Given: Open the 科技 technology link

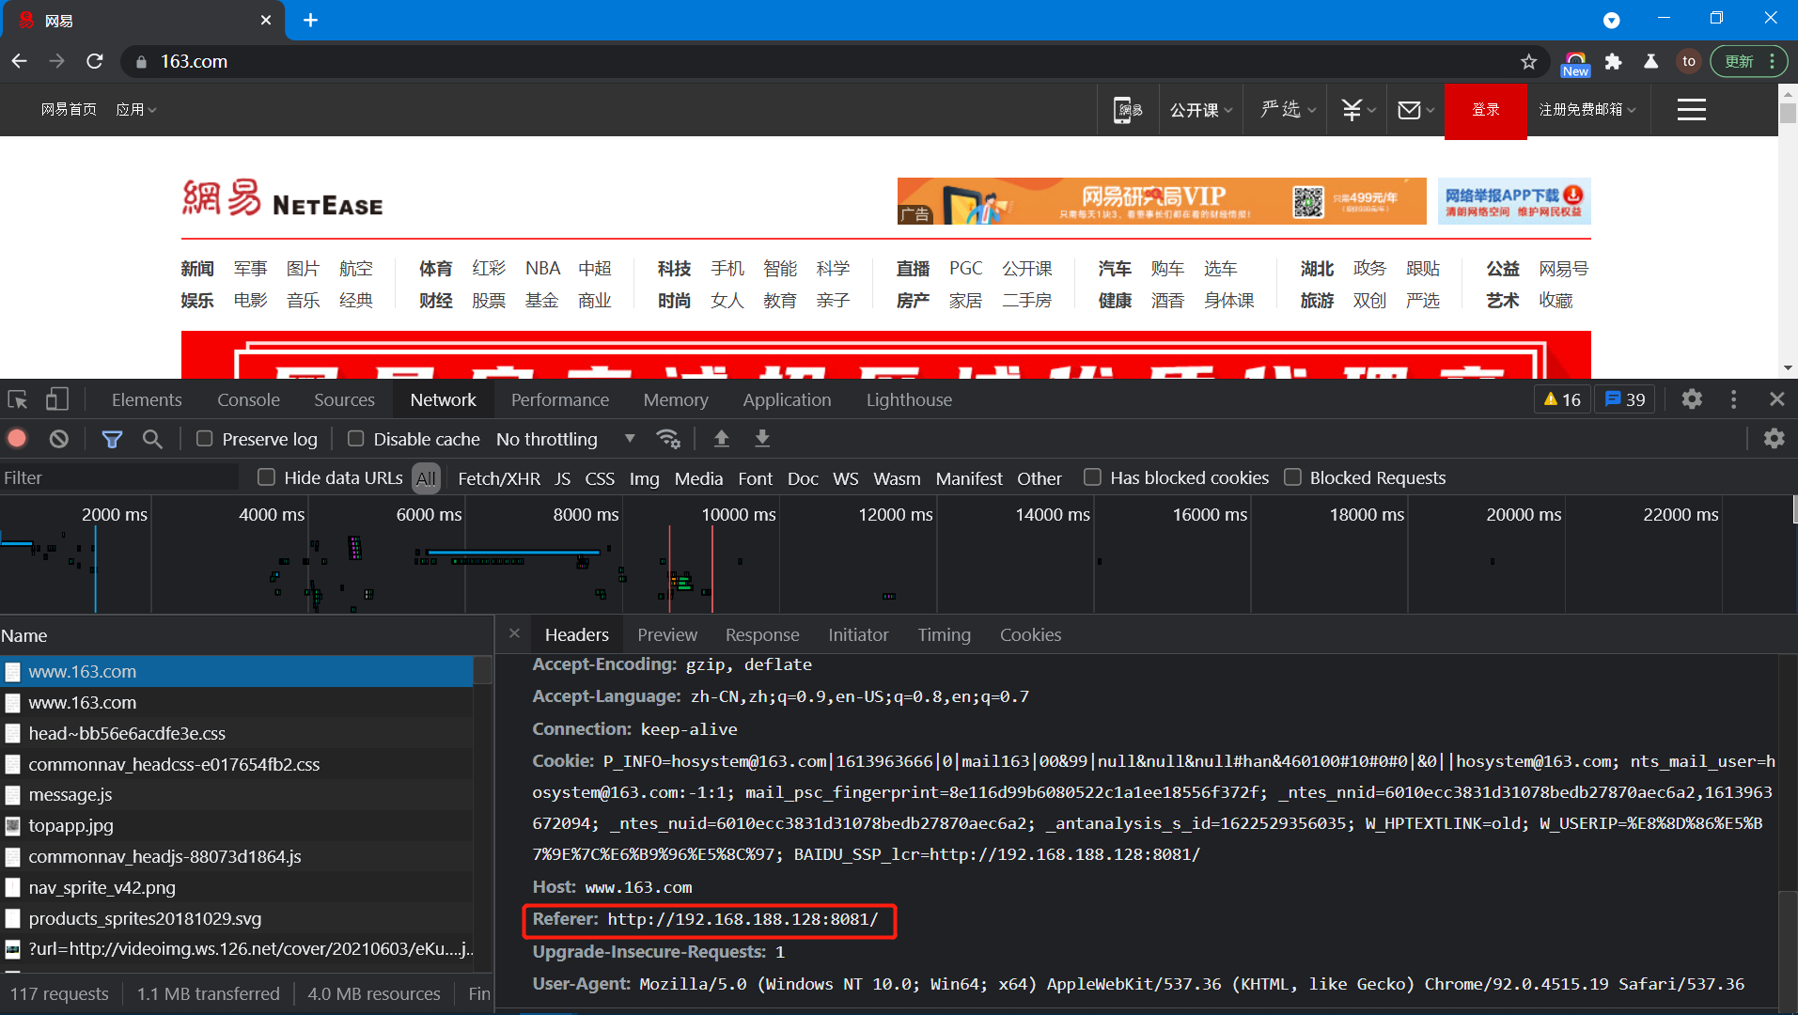Looking at the screenshot, I should tap(674, 269).
